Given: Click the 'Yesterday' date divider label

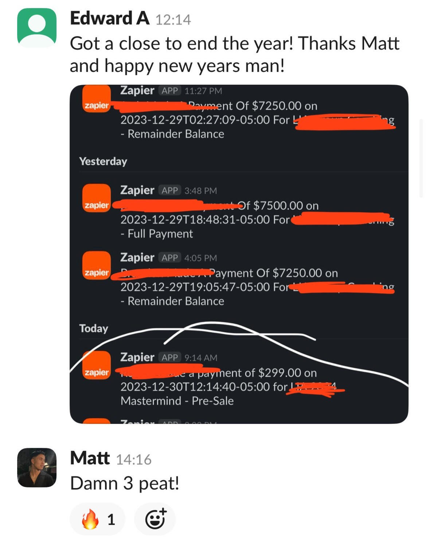Looking at the screenshot, I should (103, 161).
